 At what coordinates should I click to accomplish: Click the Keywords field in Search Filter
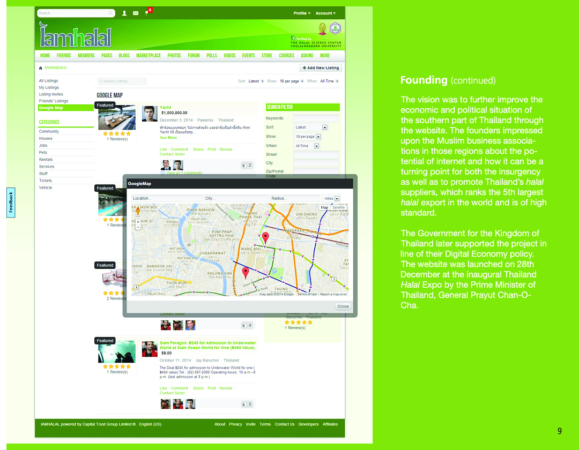316,118
